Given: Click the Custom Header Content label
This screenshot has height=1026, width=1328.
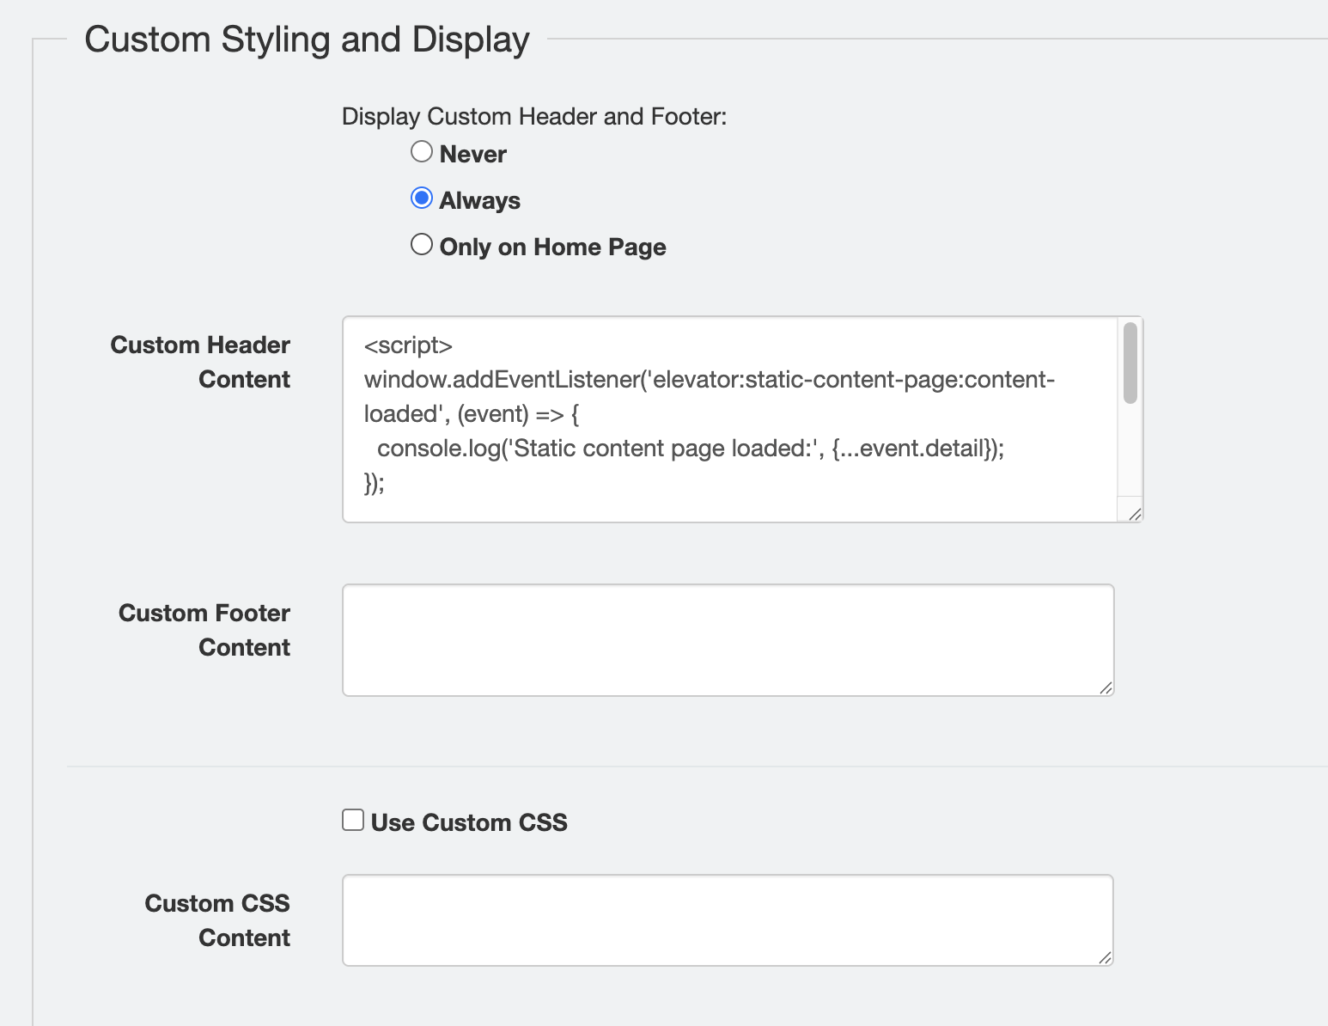Looking at the screenshot, I should [199, 361].
